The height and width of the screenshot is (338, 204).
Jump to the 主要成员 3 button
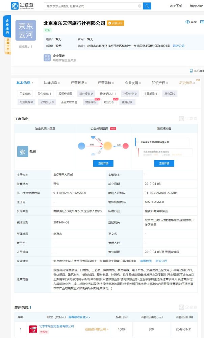click(x=150, y=94)
